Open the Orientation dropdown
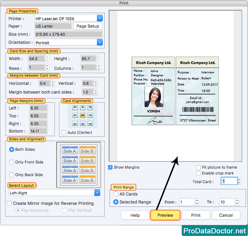 (100, 42)
